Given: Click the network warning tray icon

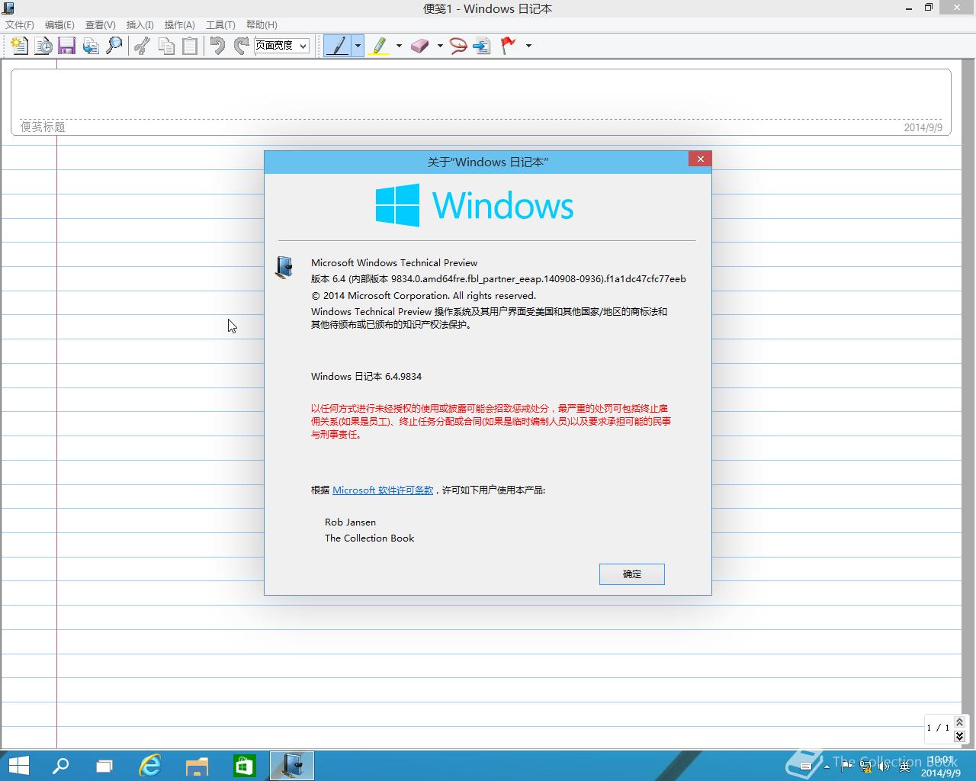Looking at the screenshot, I should [865, 767].
